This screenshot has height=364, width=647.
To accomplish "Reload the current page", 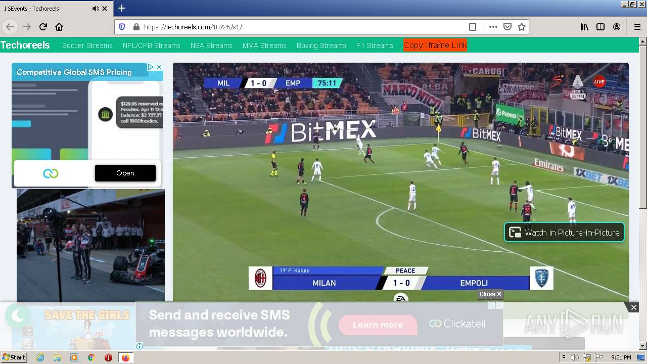I will [x=43, y=27].
